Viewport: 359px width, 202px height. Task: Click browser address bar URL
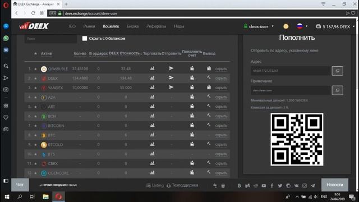click(x=91, y=13)
